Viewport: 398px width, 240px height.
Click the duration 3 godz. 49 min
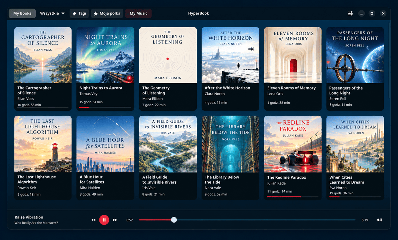pyautogui.click(x=91, y=194)
